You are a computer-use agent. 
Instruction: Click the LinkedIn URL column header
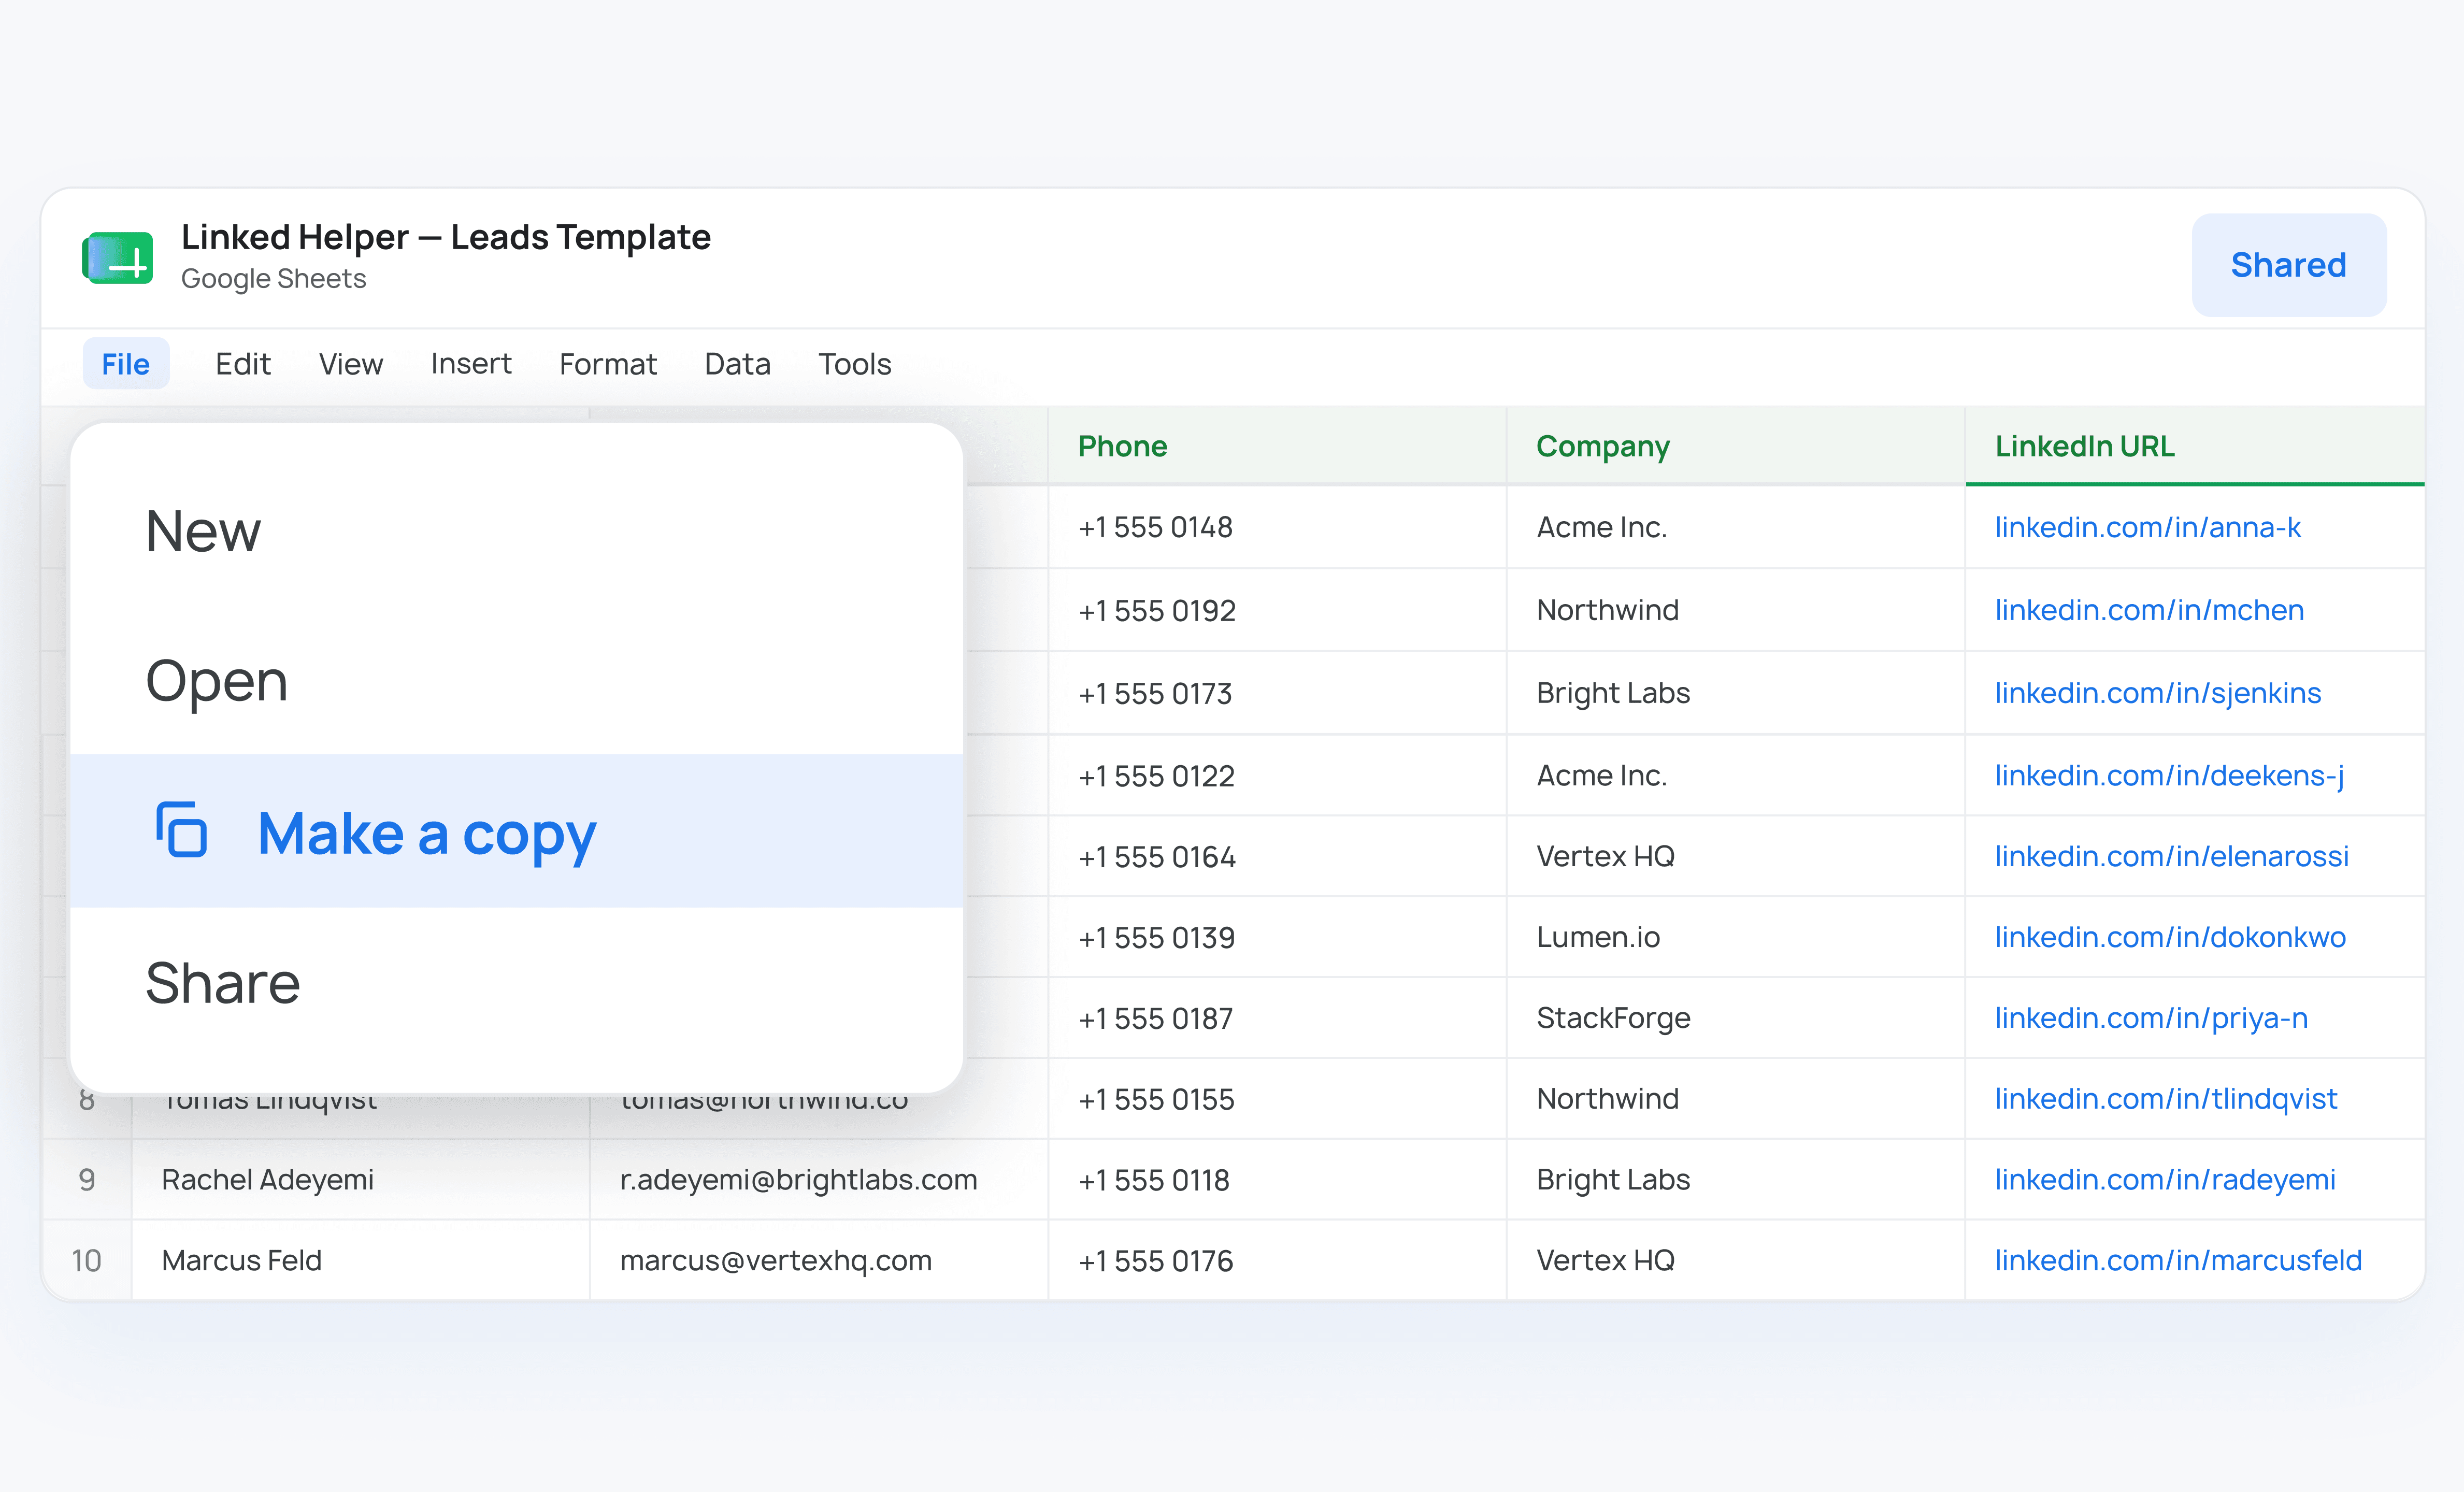2195,446
